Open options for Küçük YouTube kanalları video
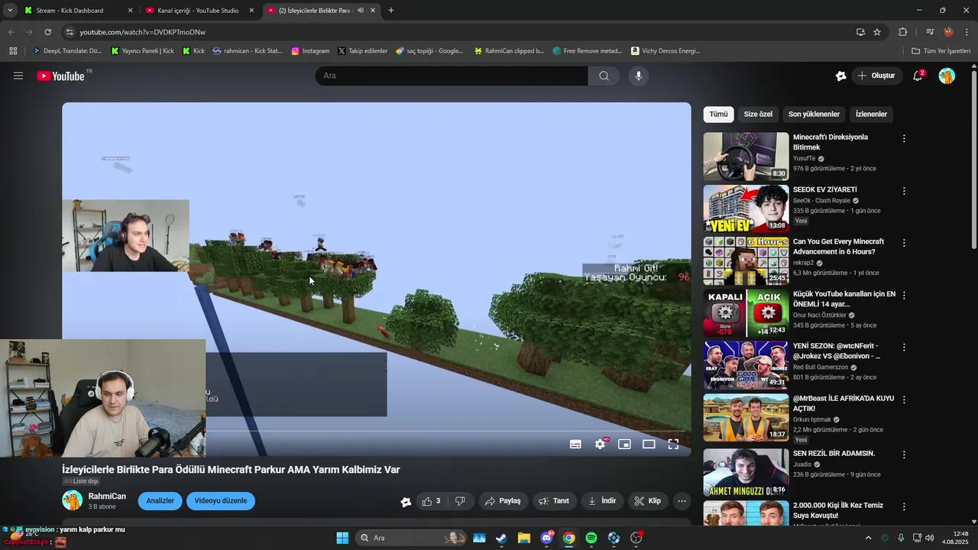The width and height of the screenshot is (978, 550). (x=904, y=295)
